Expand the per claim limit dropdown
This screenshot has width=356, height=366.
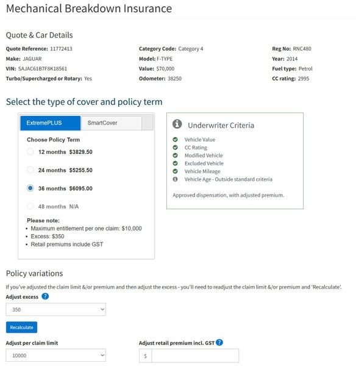click(55, 355)
